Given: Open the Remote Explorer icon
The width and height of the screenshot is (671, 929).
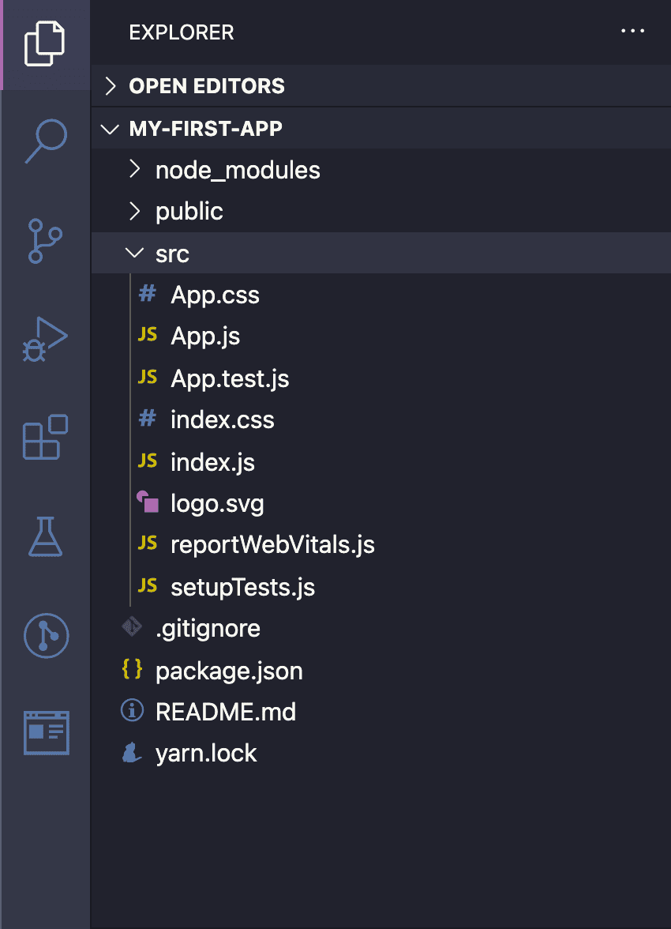Looking at the screenshot, I should click(x=45, y=636).
